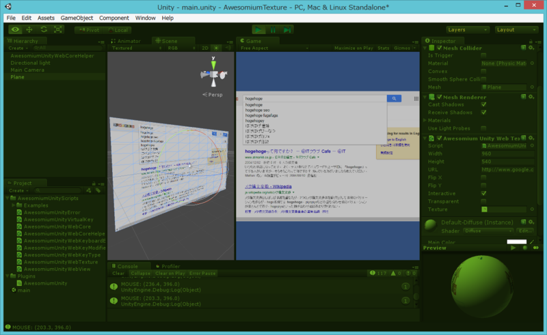
Task: Enable the Is Trigger checkbox
Action: click(x=483, y=55)
